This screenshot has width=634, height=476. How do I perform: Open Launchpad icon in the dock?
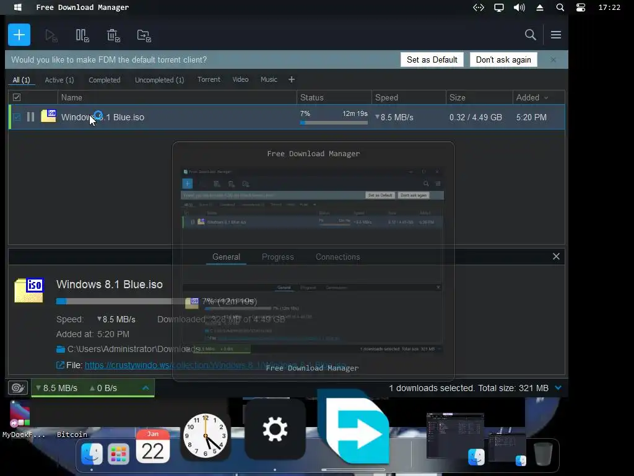coord(118,454)
